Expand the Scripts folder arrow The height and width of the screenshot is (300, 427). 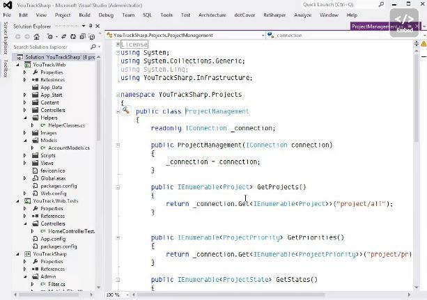click(x=25, y=155)
